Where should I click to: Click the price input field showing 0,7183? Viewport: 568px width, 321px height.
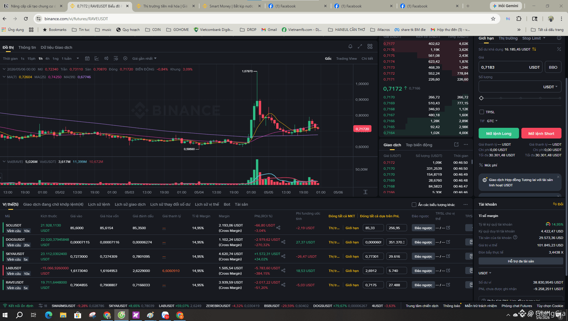(x=511, y=67)
